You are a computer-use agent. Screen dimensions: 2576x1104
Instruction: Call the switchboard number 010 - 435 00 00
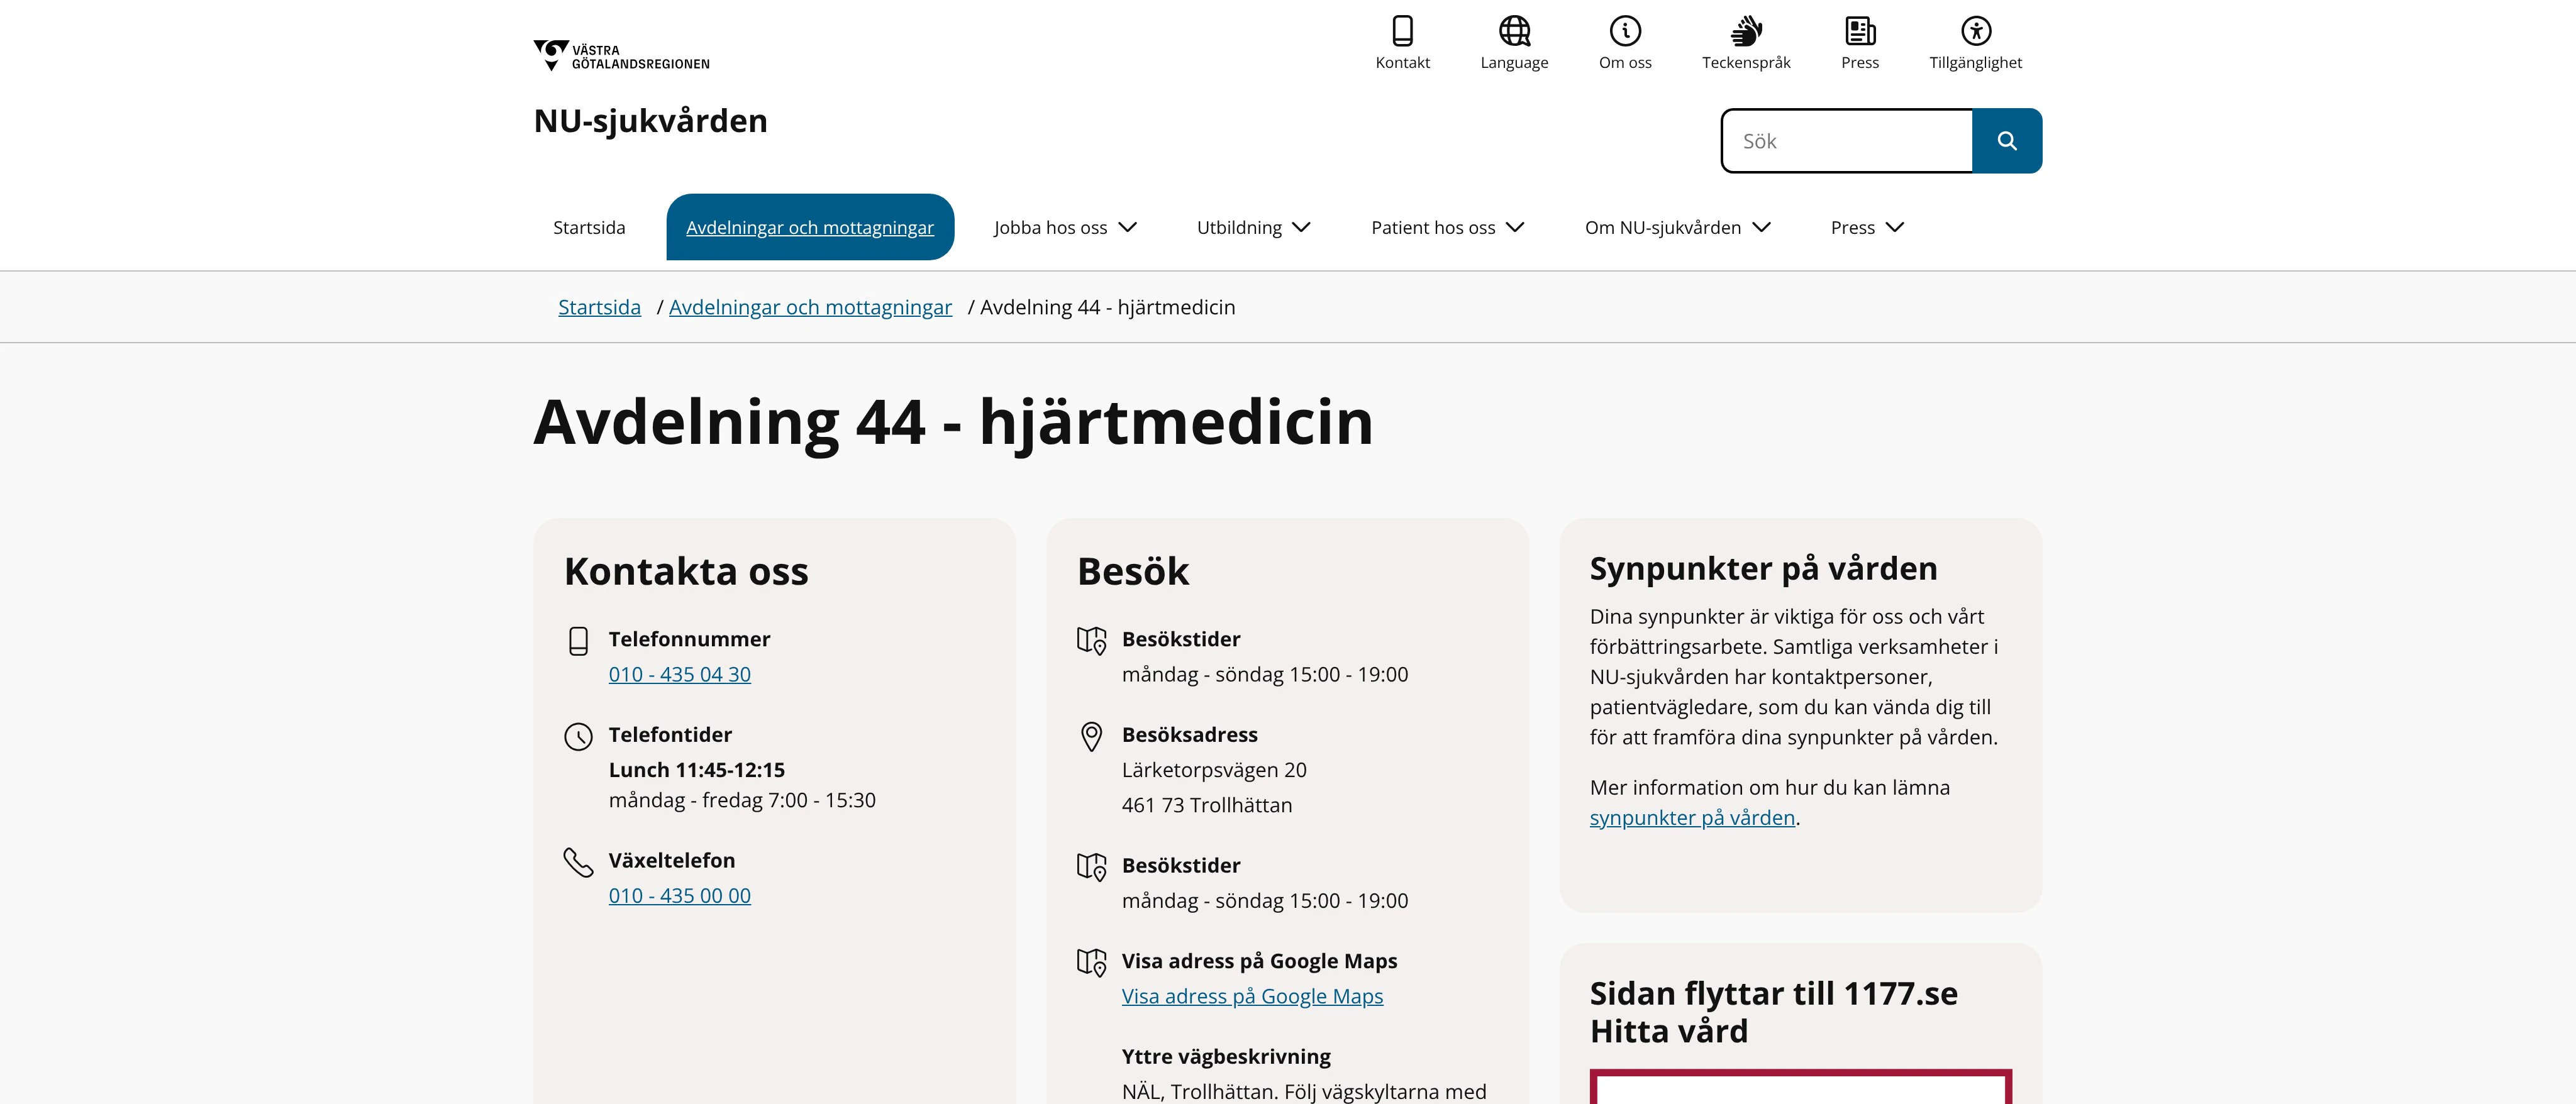(679, 896)
